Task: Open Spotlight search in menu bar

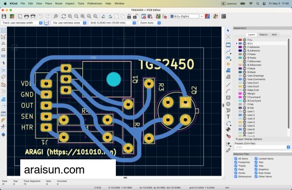Action: (x=258, y=3)
